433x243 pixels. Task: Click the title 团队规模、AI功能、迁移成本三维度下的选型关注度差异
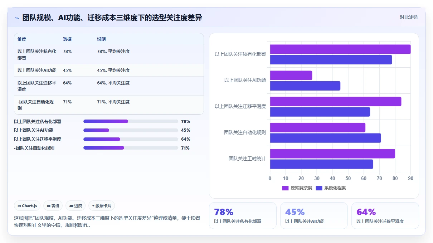[x=112, y=18]
